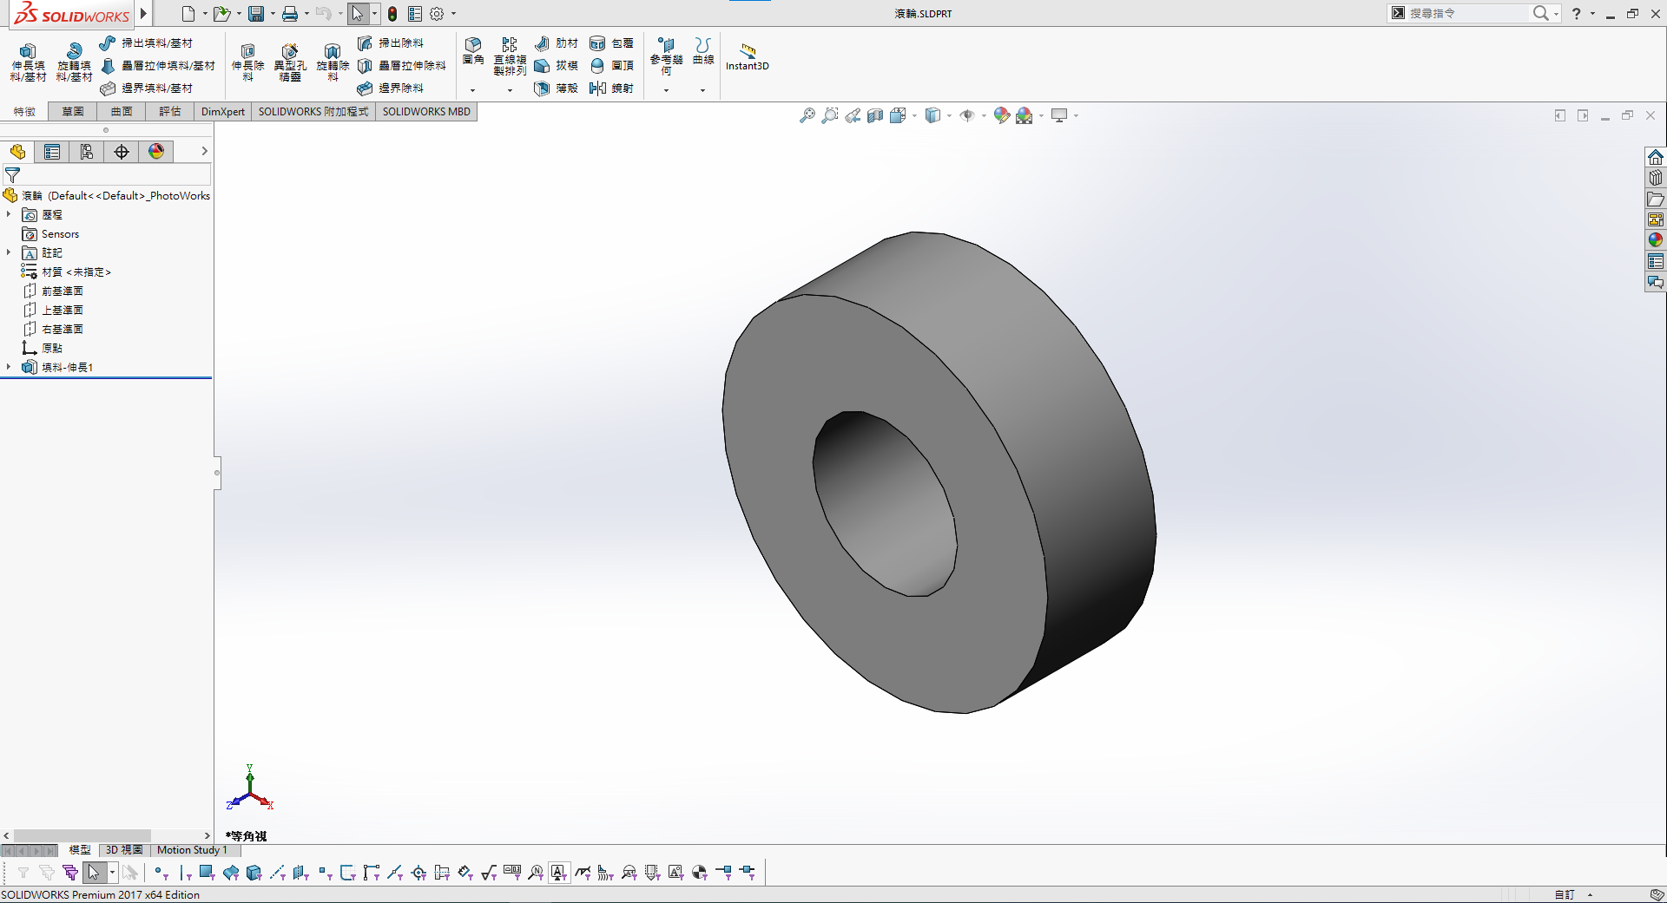This screenshot has width=1667, height=903.
Task: Select the 直線複製排列 linear pattern tool
Action: tap(510, 56)
